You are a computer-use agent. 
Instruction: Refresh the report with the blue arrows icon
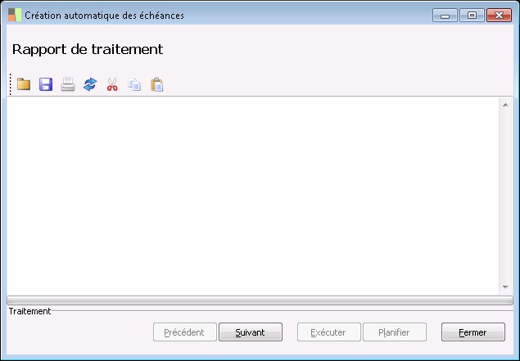(90, 84)
